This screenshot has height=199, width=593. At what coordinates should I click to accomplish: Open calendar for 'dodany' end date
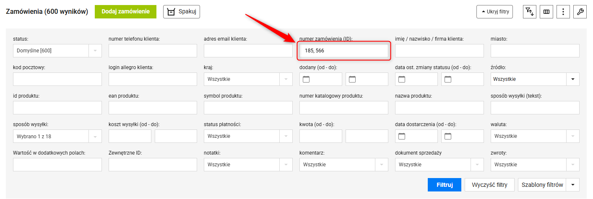point(352,79)
